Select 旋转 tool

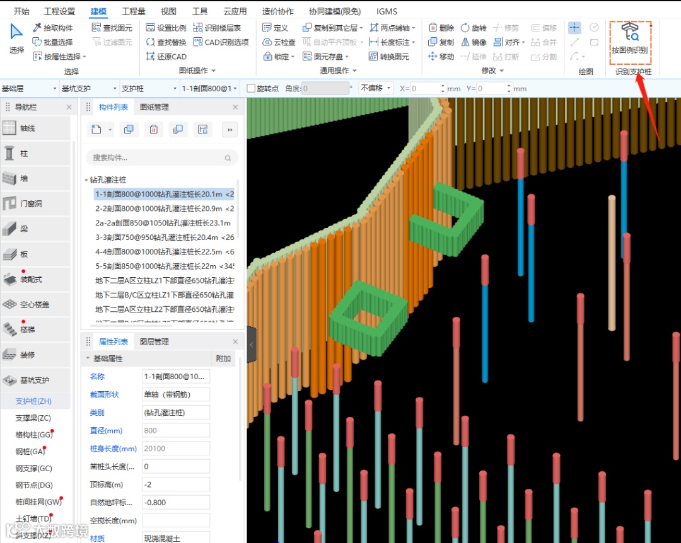coord(474,28)
